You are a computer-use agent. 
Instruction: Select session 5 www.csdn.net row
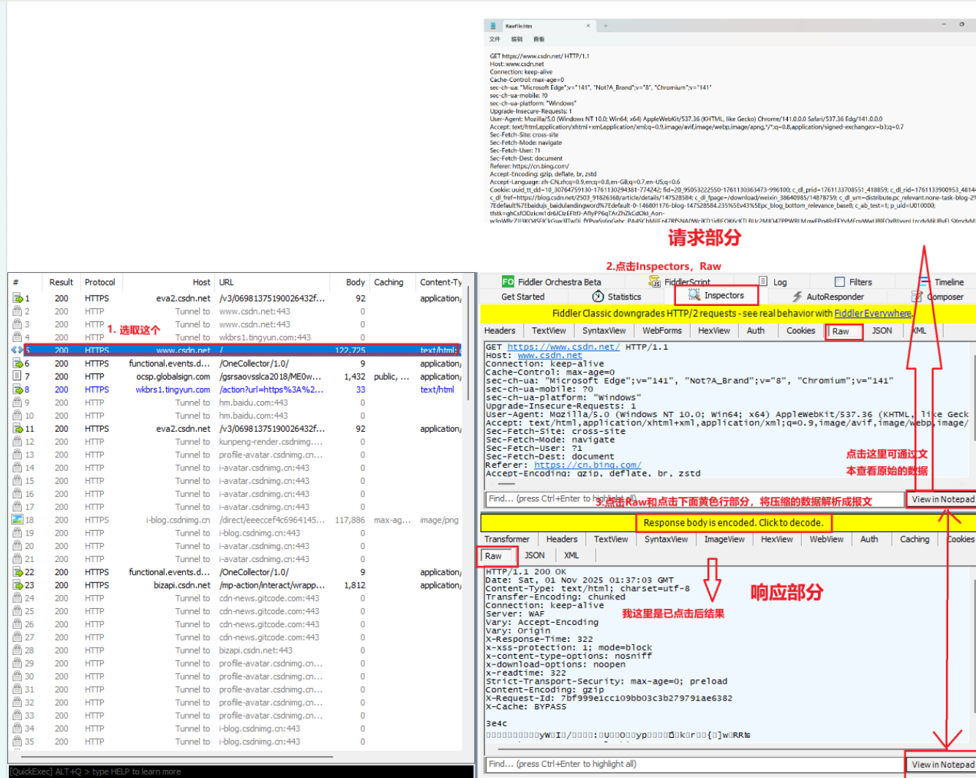point(235,350)
